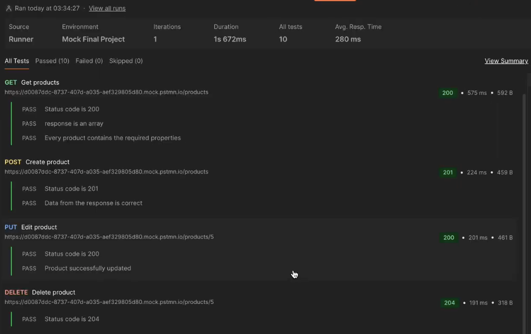Switch to the All Tests tab
This screenshot has height=334, width=531.
pos(16,61)
